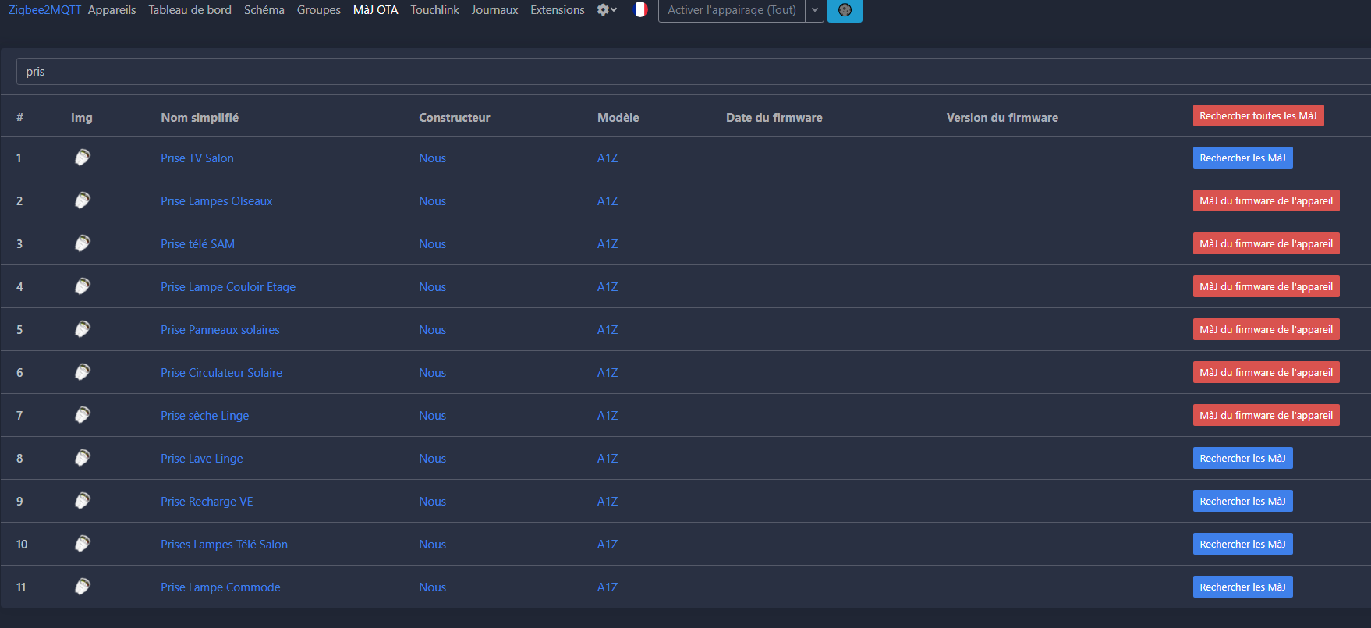1371x628 pixels.
Task: Click the blue round icon button beside pairing
Action: click(x=845, y=10)
